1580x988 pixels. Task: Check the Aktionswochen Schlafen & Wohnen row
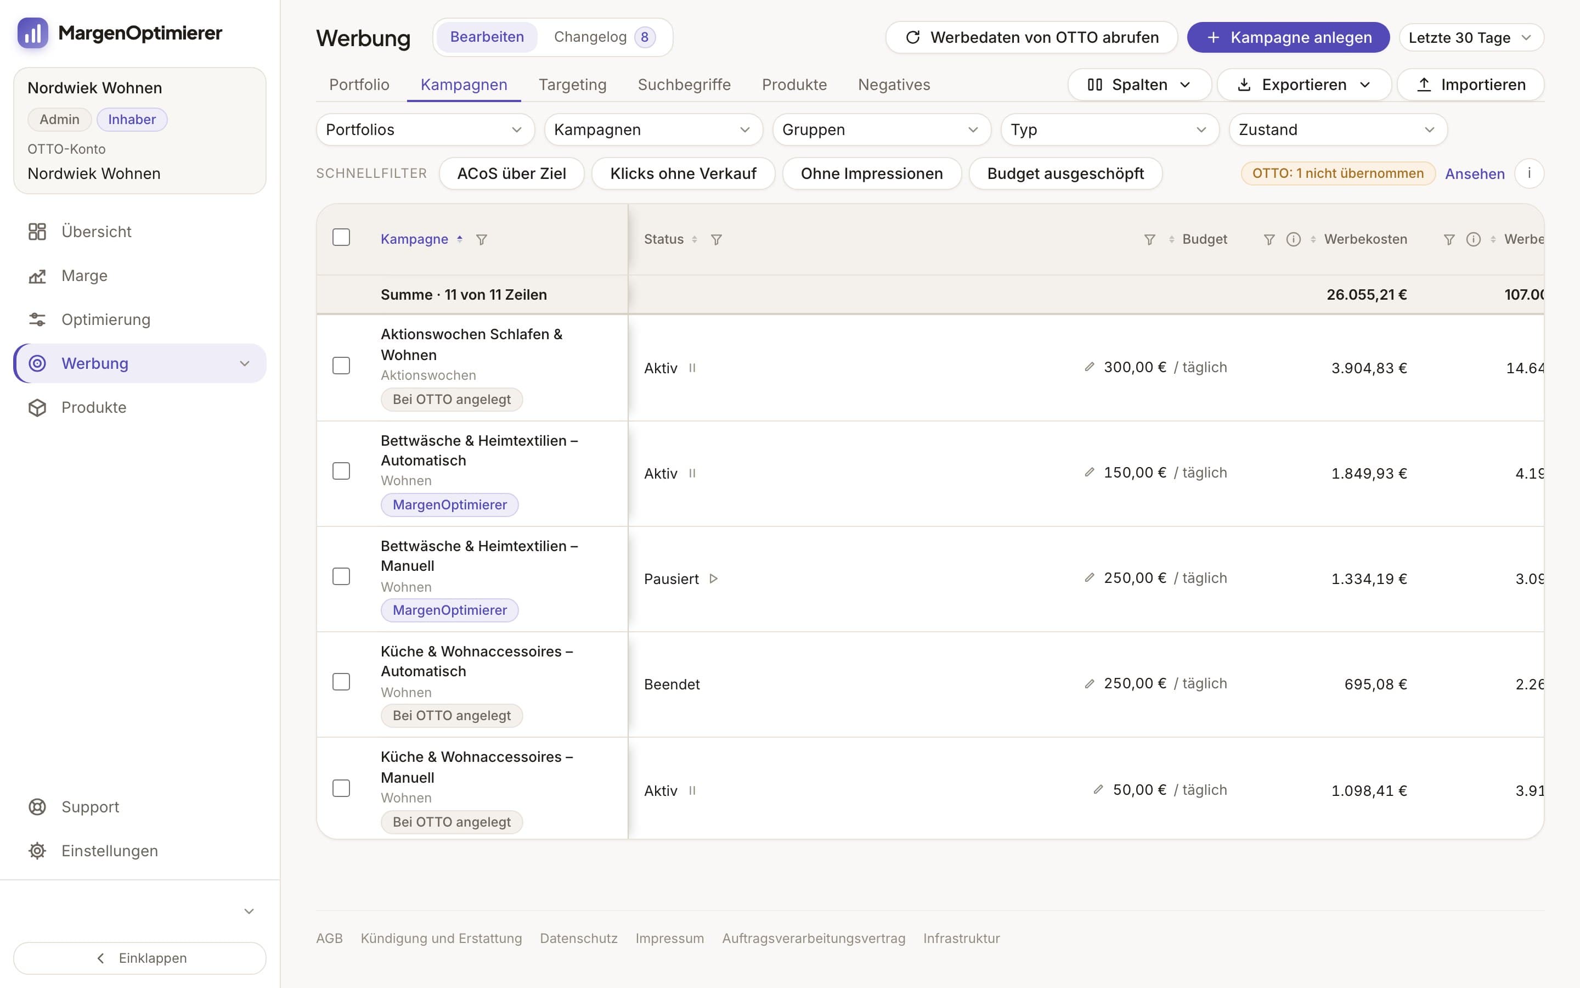[341, 366]
